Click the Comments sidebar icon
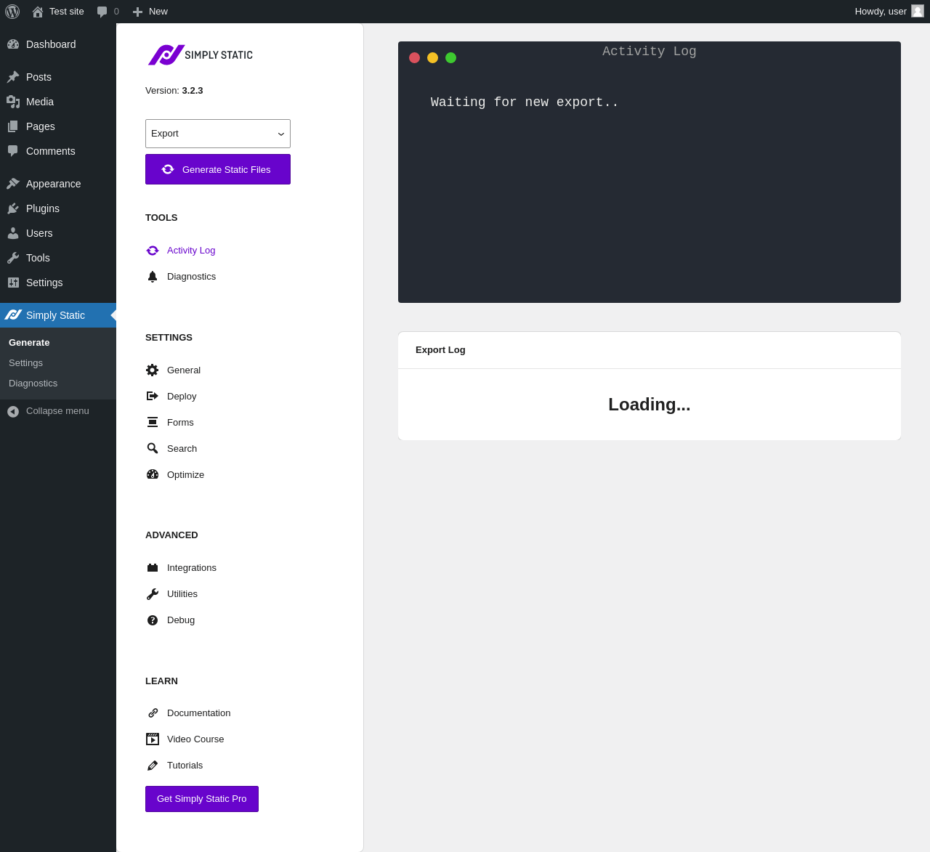The width and height of the screenshot is (930, 852). (13, 151)
